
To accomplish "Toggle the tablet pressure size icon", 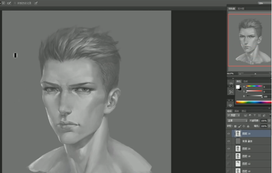I will (36, 3).
